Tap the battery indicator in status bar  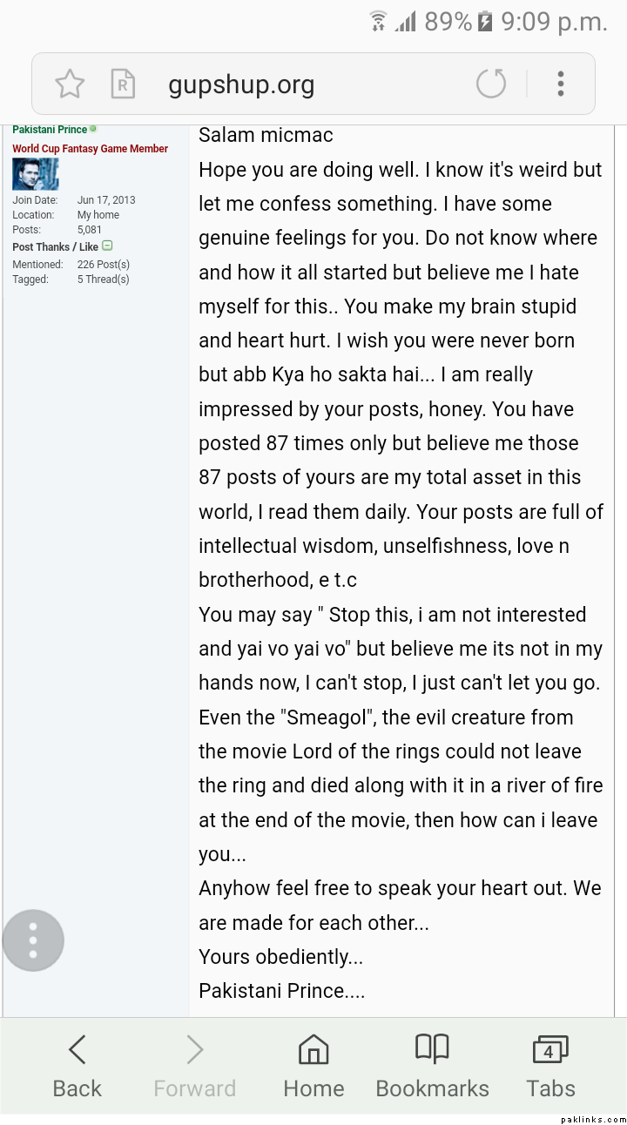[486, 22]
